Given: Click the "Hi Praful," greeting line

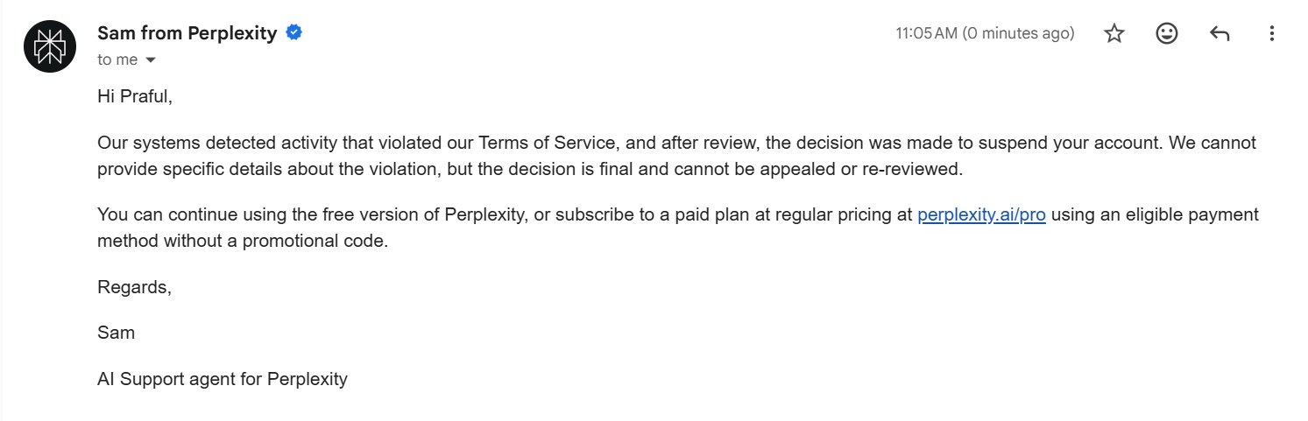Looking at the screenshot, I should [x=135, y=97].
